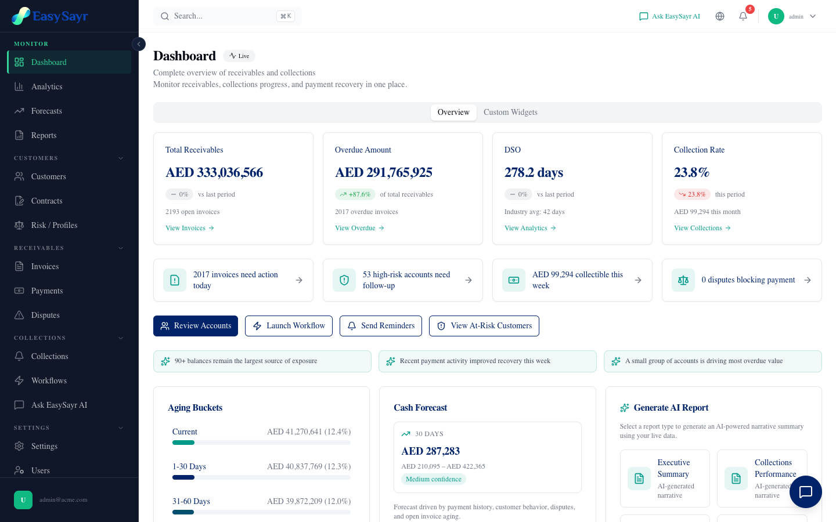Click inside the Search field

tap(228, 16)
